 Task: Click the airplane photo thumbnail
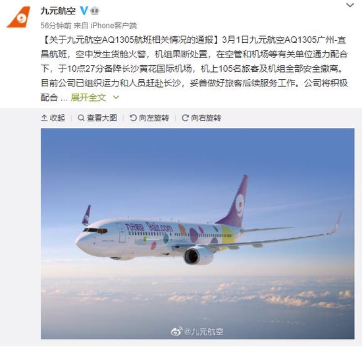coord(197,234)
